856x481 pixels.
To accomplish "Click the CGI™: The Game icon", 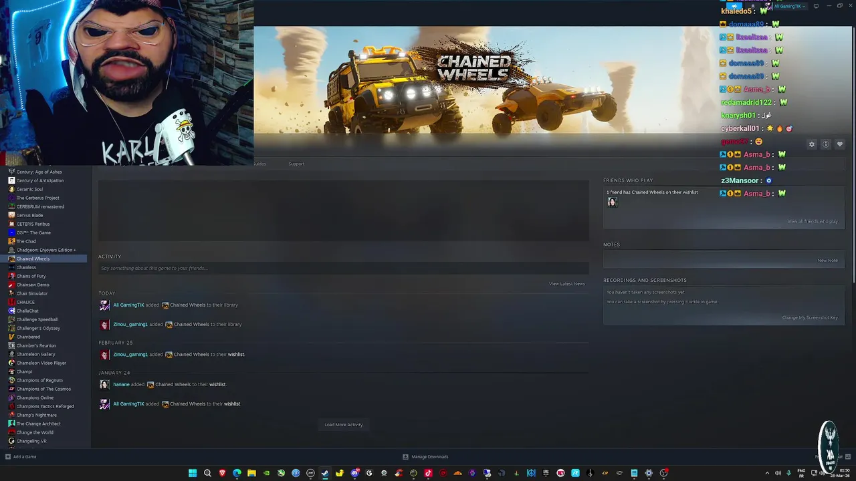I will point(11,232).
